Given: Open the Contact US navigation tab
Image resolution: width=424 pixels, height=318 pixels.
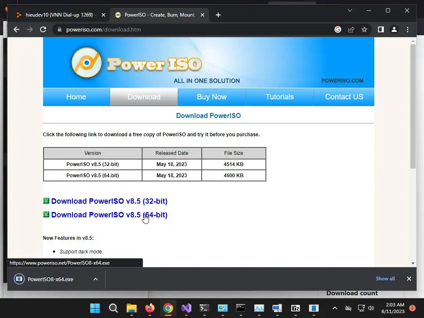Looking at the screenshot, I should 344,97.
